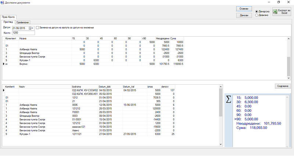Click the 30: 6,300.00 summary line
This screenshot has width=294, height=156.
[247, 102]
